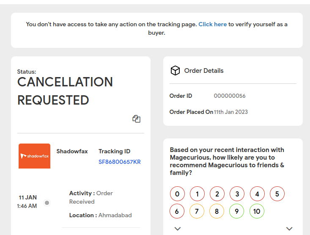Pick the orange rating 7 circle
The height and width of the screenshot is (235, 310).
click(197, 211)
